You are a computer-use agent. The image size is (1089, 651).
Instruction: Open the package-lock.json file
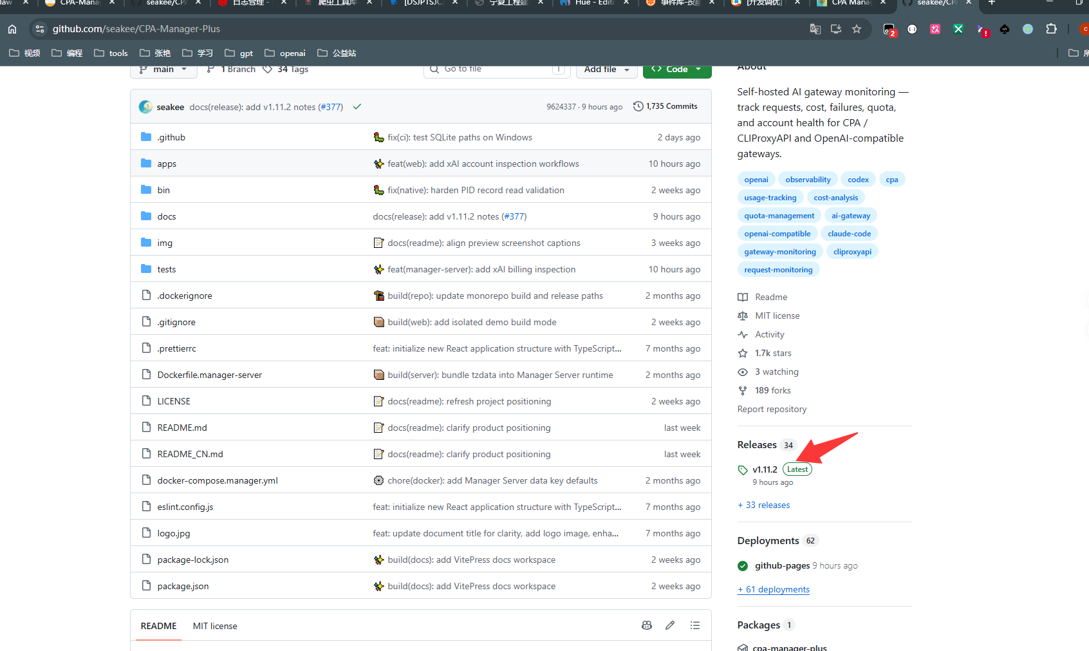pos(193,560)
